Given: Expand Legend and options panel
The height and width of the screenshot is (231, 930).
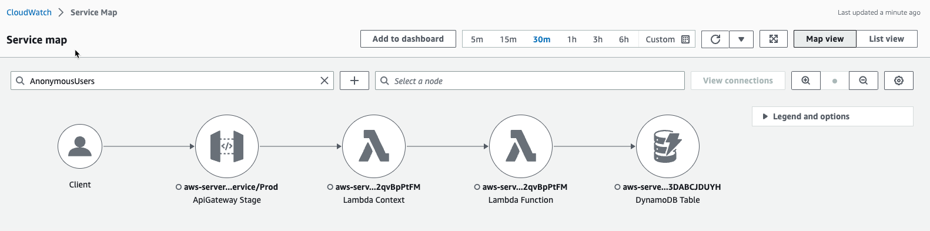Looking at the screenshot, I should pos(832,116).
